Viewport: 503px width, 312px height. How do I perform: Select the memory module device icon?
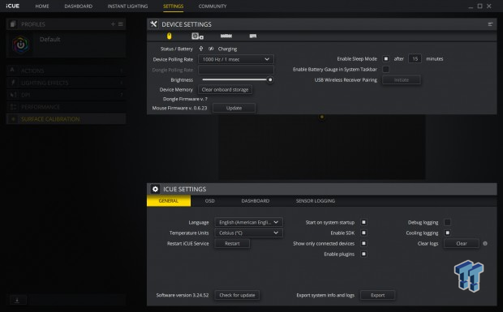click(226, 36)
